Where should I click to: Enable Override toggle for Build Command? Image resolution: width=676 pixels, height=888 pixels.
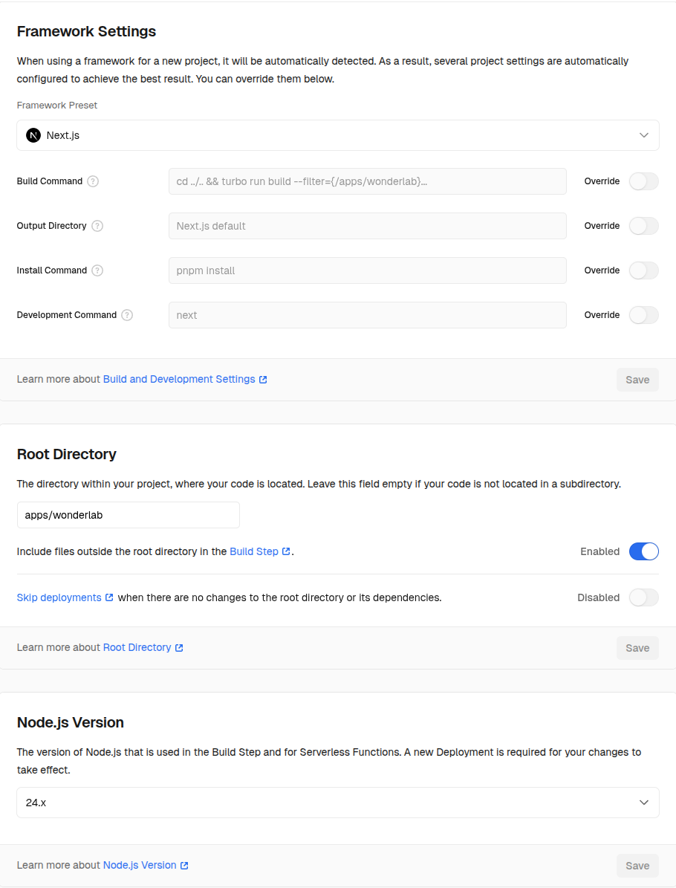click(x=643, y=181)
